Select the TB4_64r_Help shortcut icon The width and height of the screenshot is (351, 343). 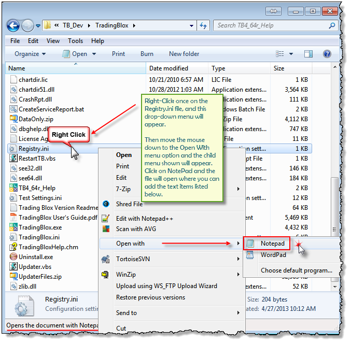(13, 188)
